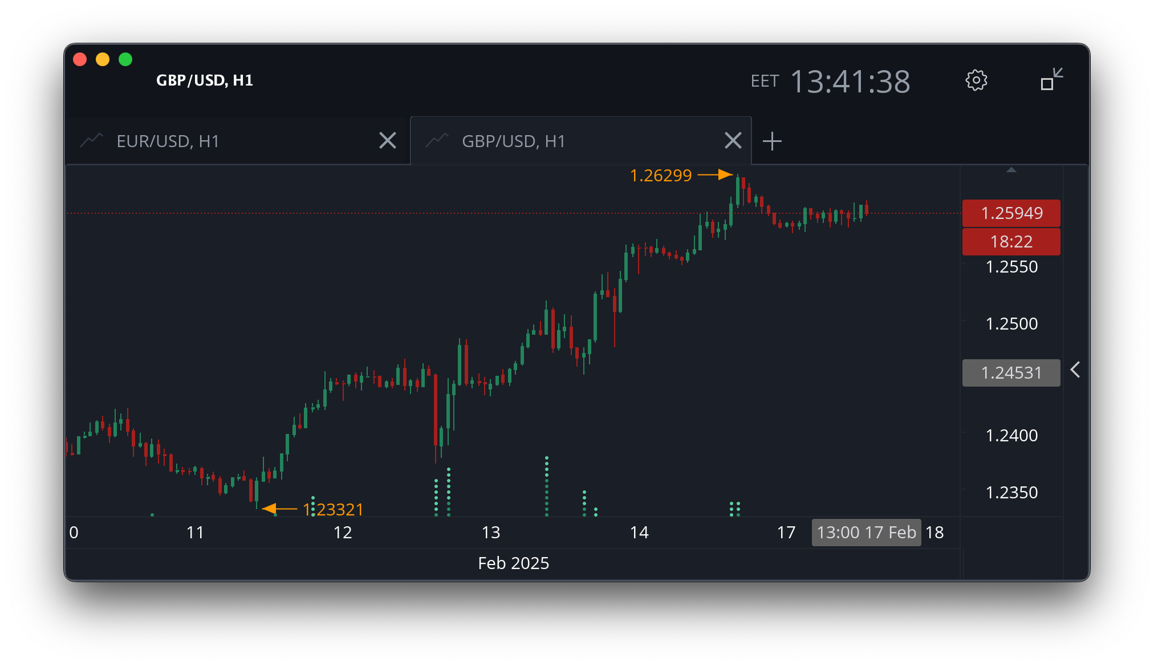The image size is (1154, 666).
Task: Close the GBP/USD, H1 tab
Action: click(733, 140)
